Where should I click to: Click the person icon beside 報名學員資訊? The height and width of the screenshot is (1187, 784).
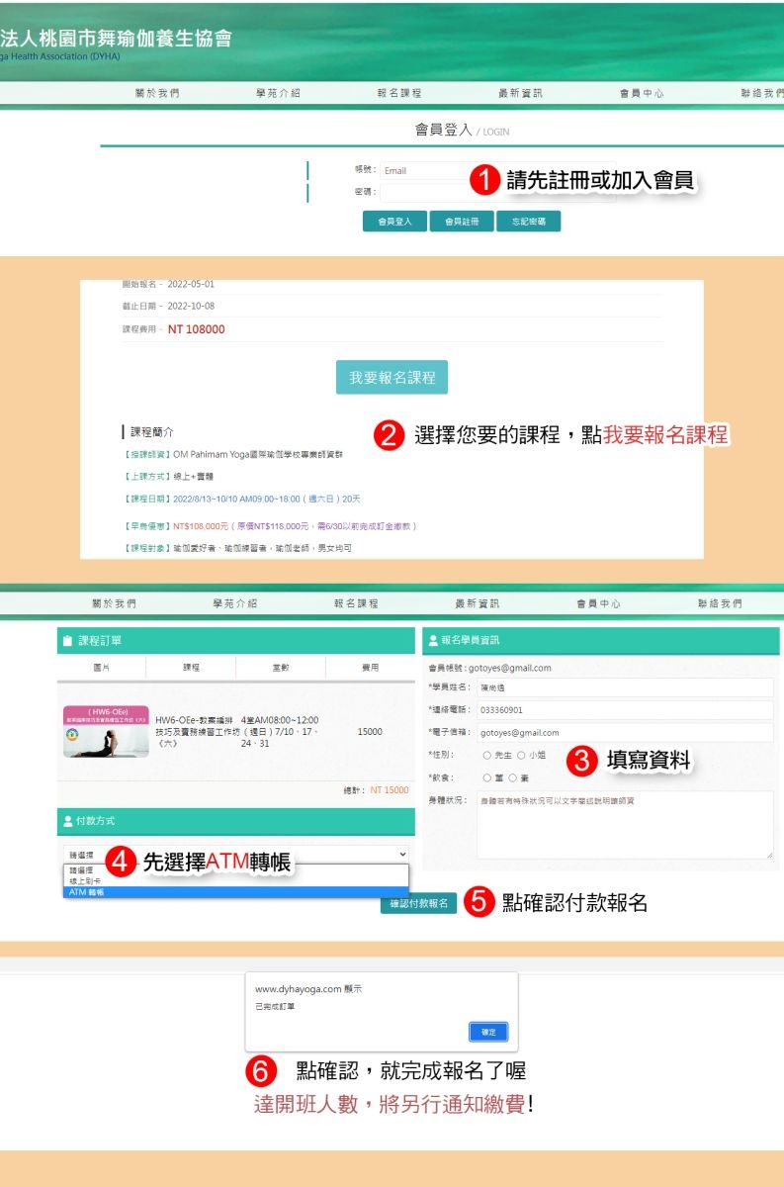coord(433,641)
